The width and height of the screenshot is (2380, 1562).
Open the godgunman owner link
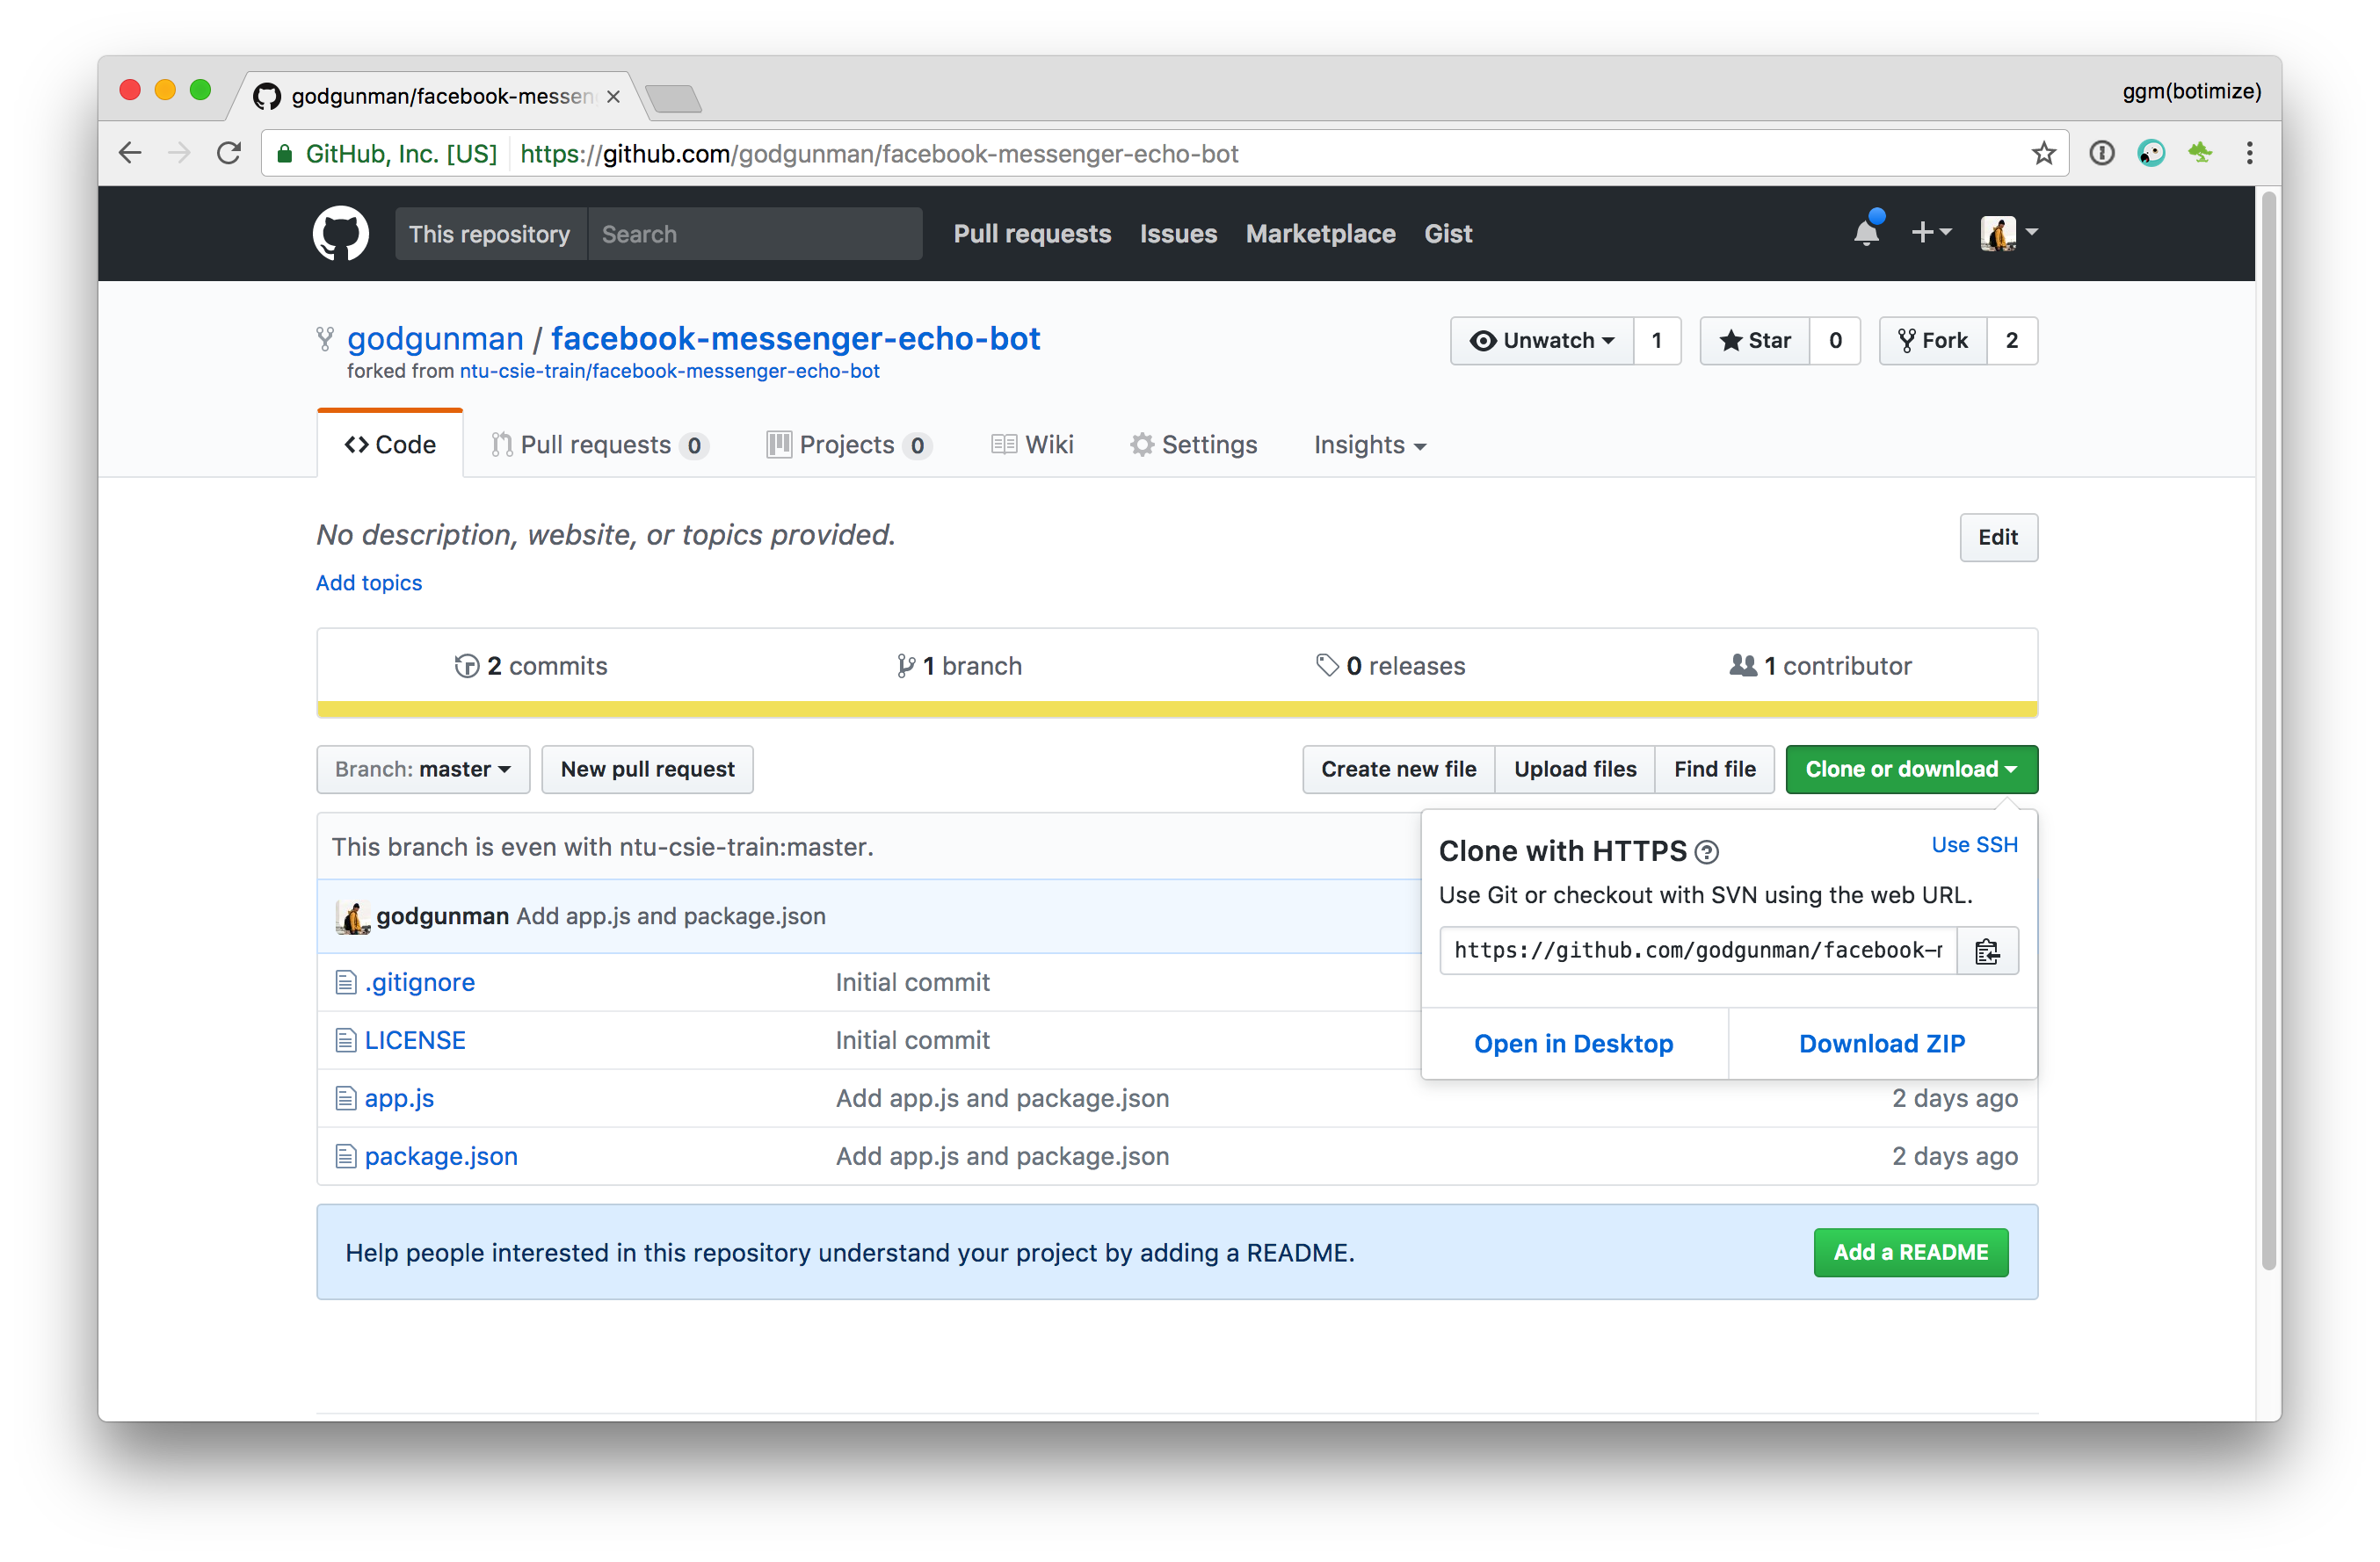[x=435, y=339]
